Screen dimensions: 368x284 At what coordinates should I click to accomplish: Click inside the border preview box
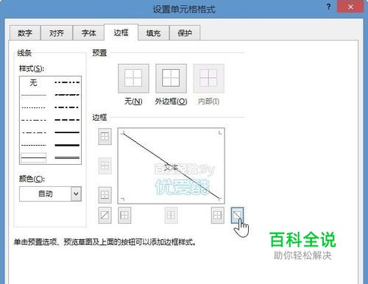(x=171, y=166)
